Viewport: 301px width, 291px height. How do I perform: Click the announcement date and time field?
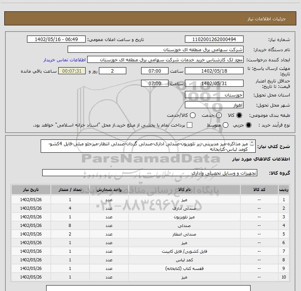pyautogui.click(x=56, y=39)
